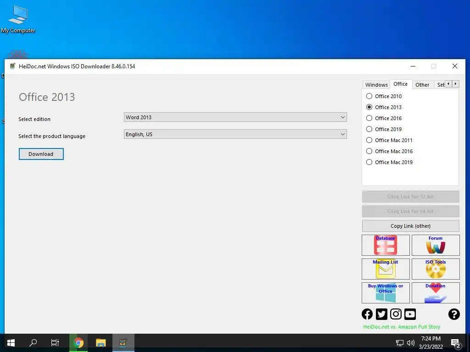
Task: Click Copy Link for 64 bit
Action: point(410,211)
